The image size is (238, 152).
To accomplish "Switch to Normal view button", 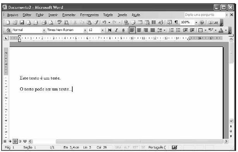I will click(x=5, y=142).
